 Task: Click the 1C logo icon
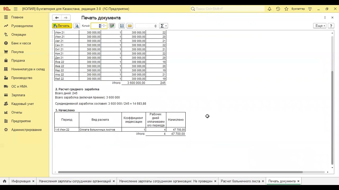click(x=7, y=9)
